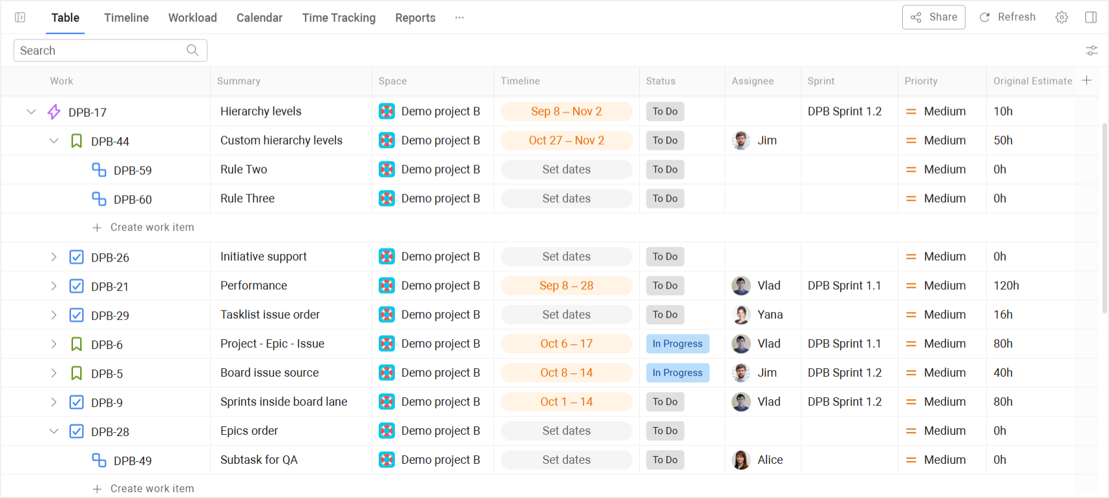This screenshot has width=1109, height=498.
Task: Click the DPB-9 task checkbox icon
Action: pos(76,402)
